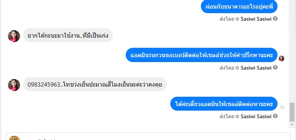296x140 pixels.
Task: Click help icon under "แอดมินรบกวนขอเบอร์ติดต่อ" message
Action: [x=275, y=67]
